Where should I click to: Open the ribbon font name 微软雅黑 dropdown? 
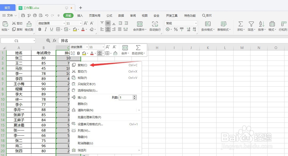pyautogui.click(x=64, y=23)
